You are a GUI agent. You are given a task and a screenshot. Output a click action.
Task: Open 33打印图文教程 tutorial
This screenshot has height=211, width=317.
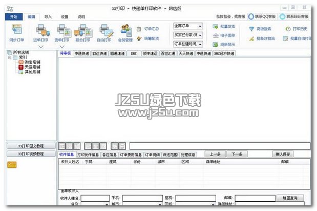(x=31, y=146)
